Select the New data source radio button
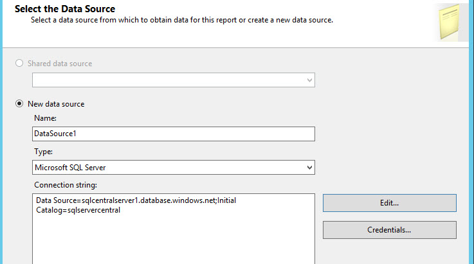Screen dimensions: 474x264 coord(20,103)
